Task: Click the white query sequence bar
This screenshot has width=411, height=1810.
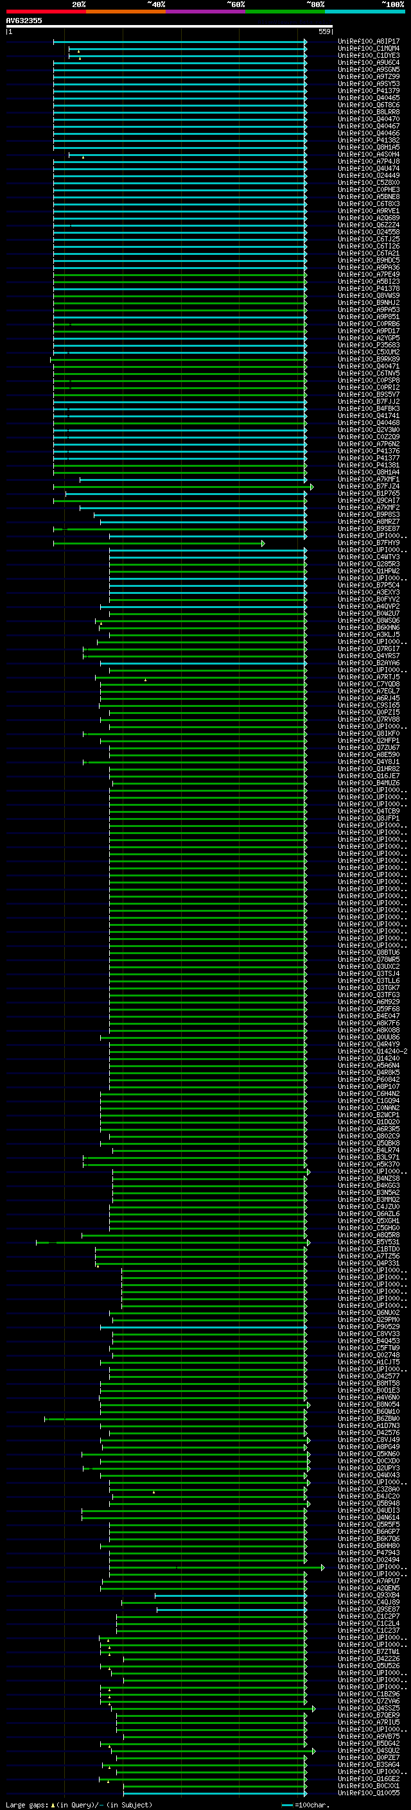Action: 169,26
